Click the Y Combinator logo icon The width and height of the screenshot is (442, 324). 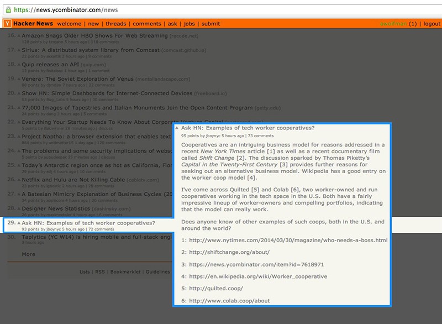(7, 24)
